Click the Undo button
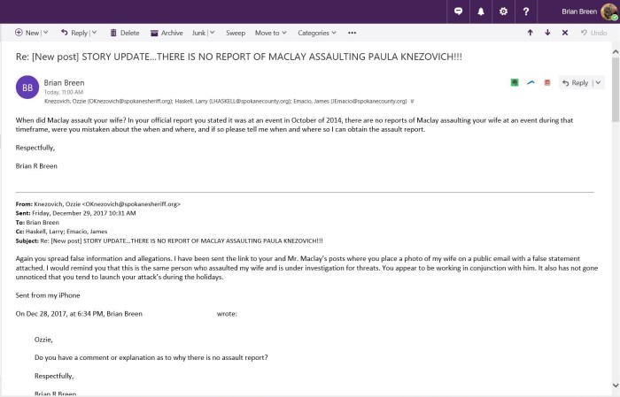The height and width of the screenshot is (397, 620). click(x=593, y=33)
